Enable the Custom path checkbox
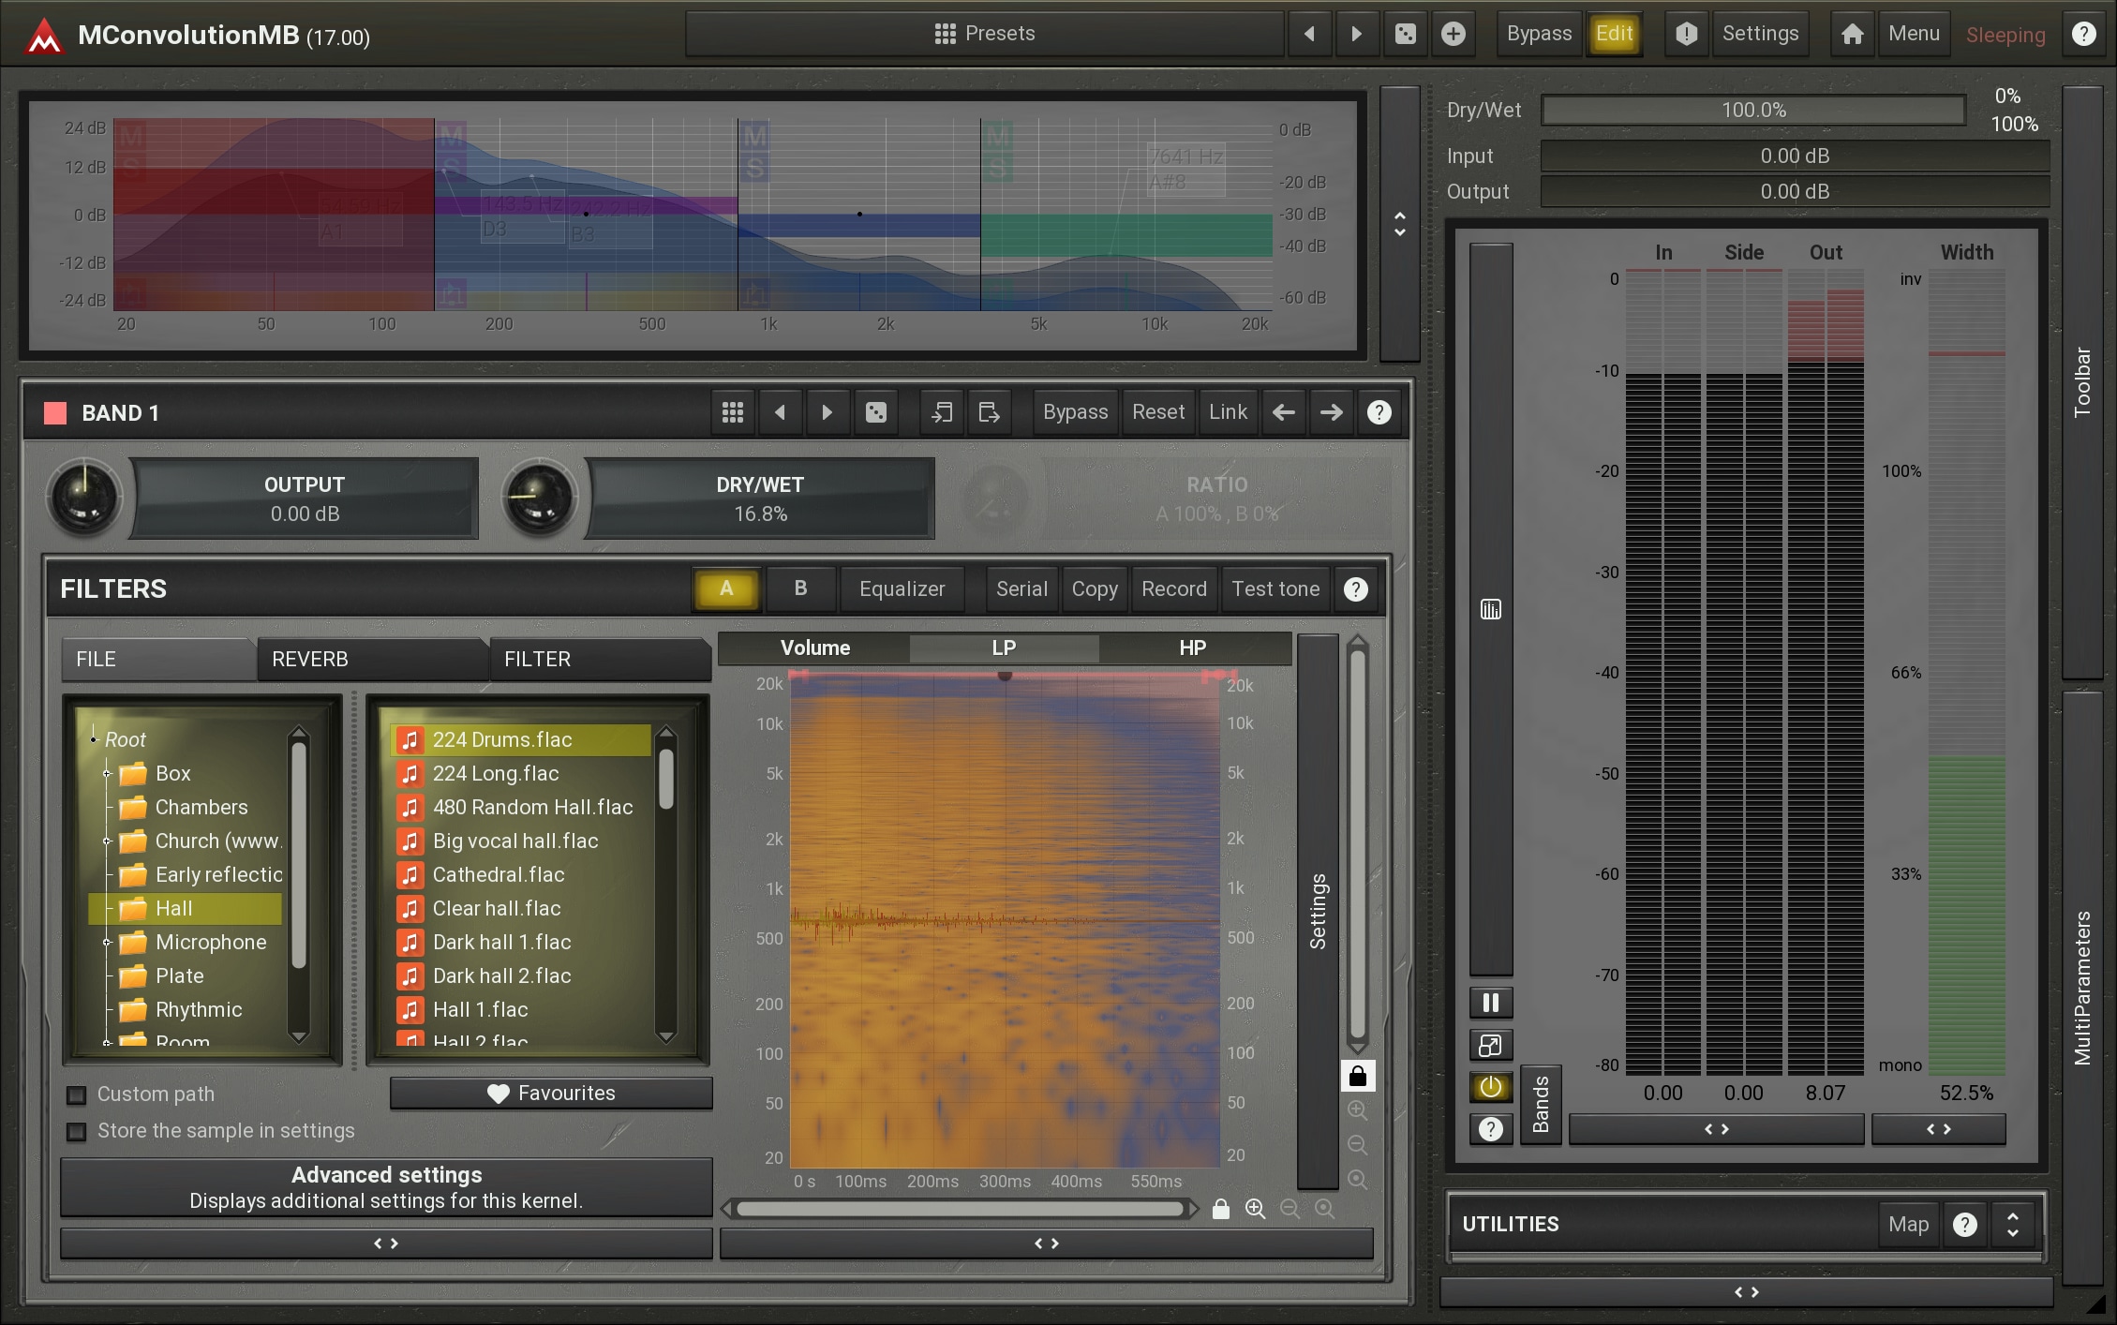Screen dimensions: 2117x1325 point(77,1094)
